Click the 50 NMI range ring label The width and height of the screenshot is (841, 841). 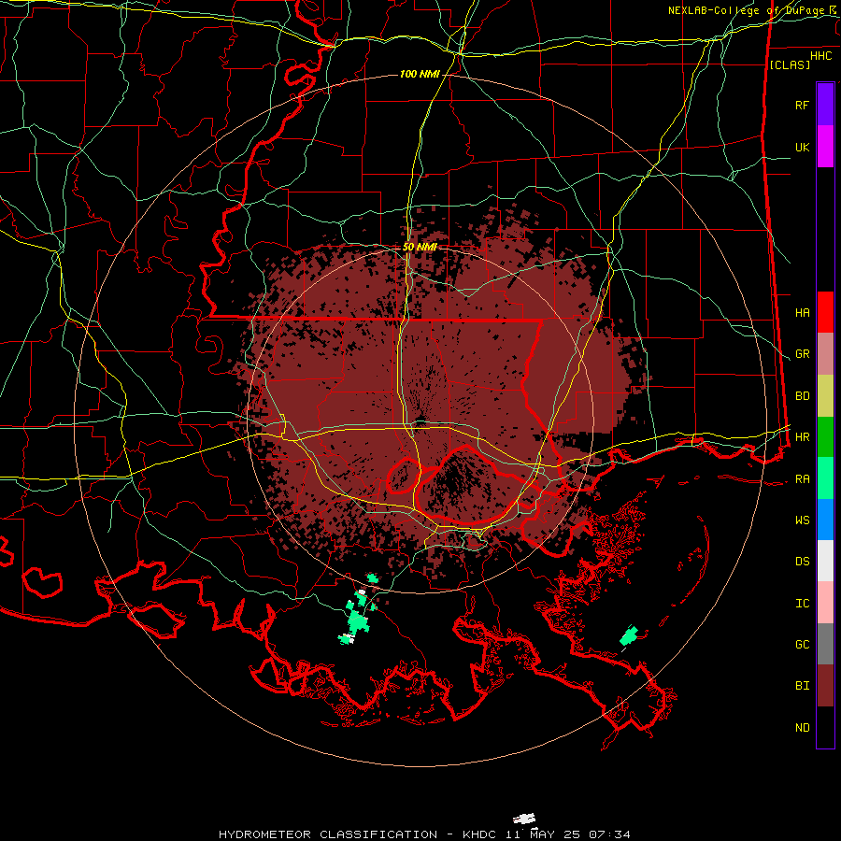[x=420, y=247]
